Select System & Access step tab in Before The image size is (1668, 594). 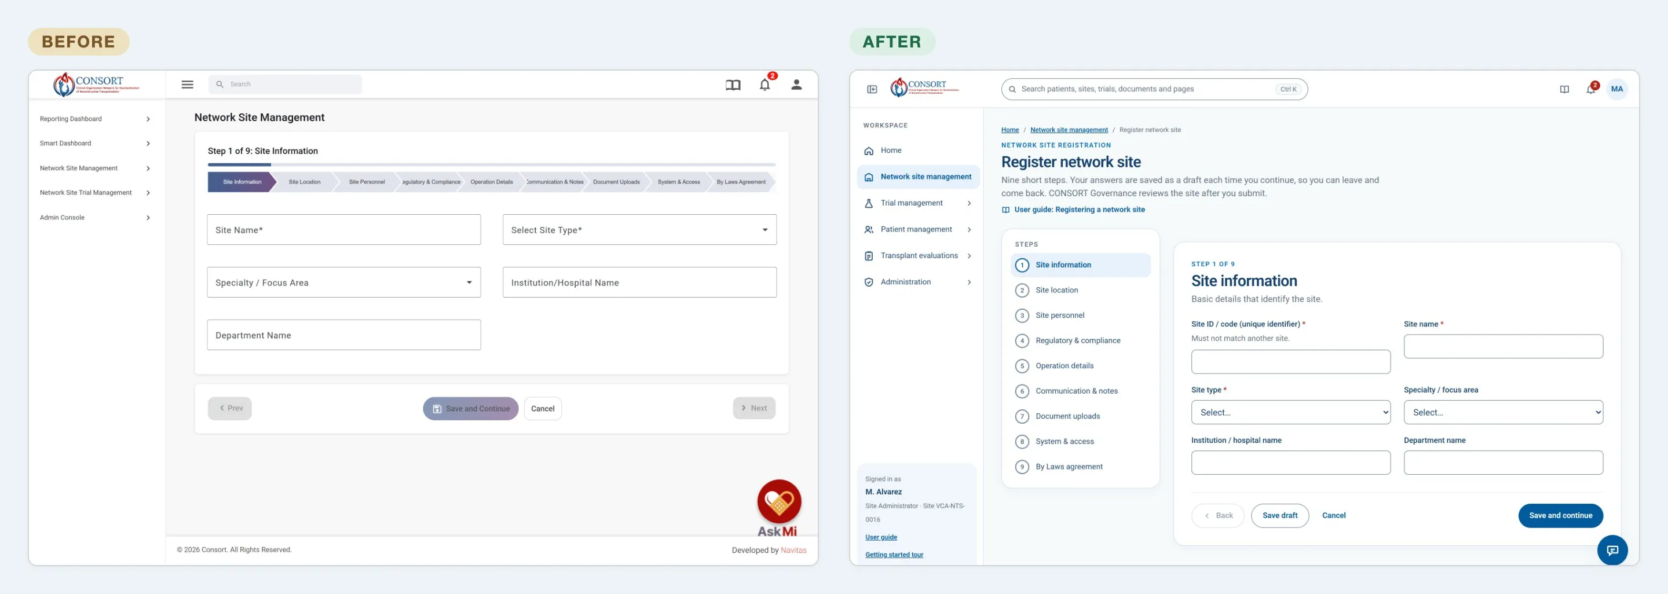(x=679, y=182)
